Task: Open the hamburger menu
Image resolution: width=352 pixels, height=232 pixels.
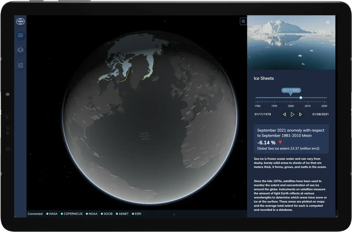Action: [20, 35]
